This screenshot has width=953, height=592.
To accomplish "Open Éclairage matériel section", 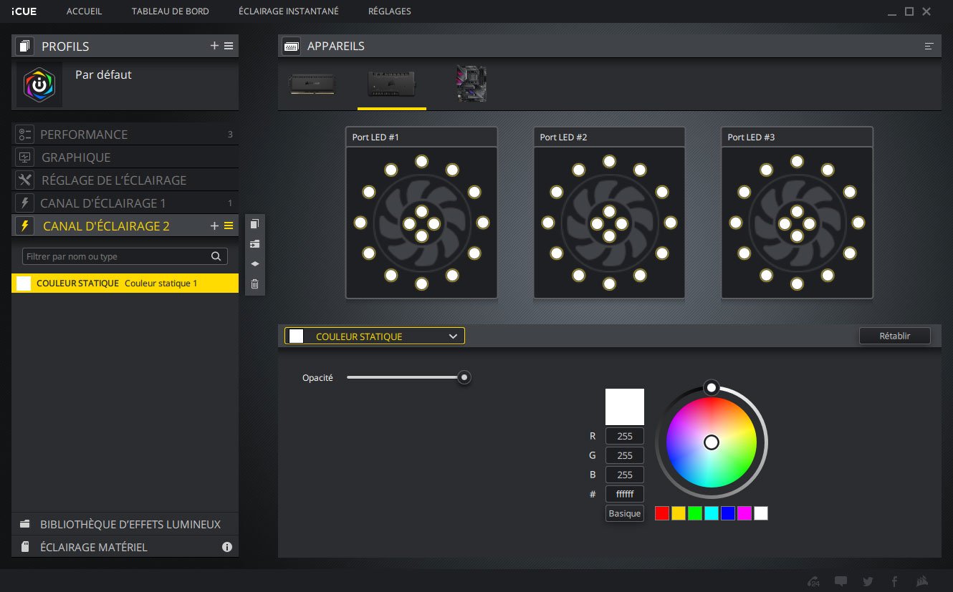I will [125, 547].
